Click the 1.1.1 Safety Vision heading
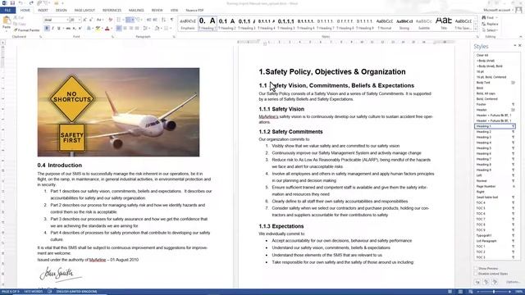 [x=281, y=109]
